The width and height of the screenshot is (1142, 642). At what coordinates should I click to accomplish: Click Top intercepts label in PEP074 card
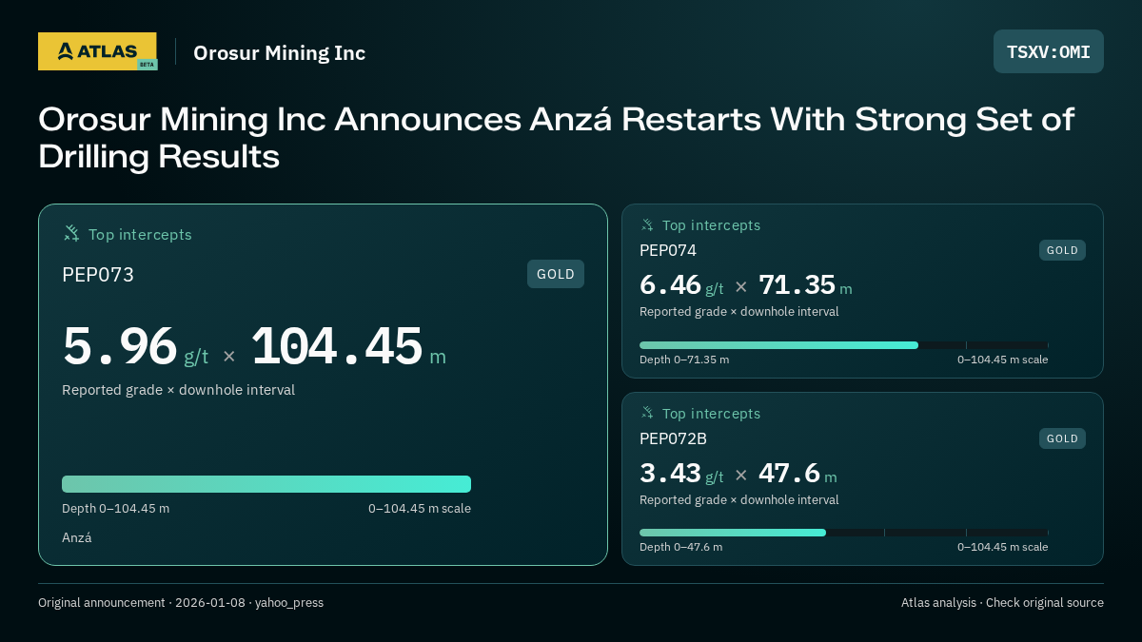[711, 225]
